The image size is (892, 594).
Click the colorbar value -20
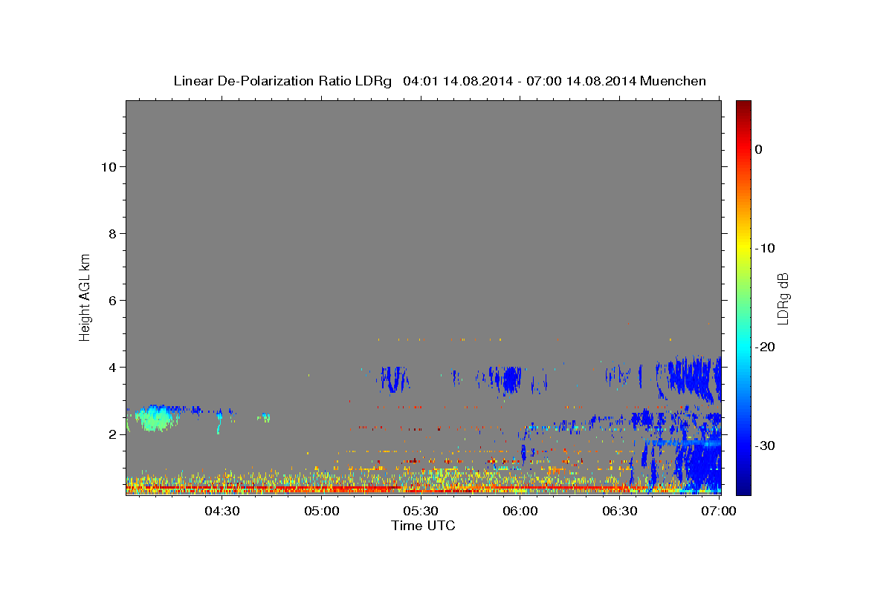pyautogui.click(x=764, y=347)
